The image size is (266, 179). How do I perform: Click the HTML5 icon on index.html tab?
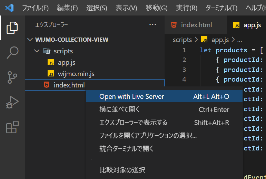174,25
